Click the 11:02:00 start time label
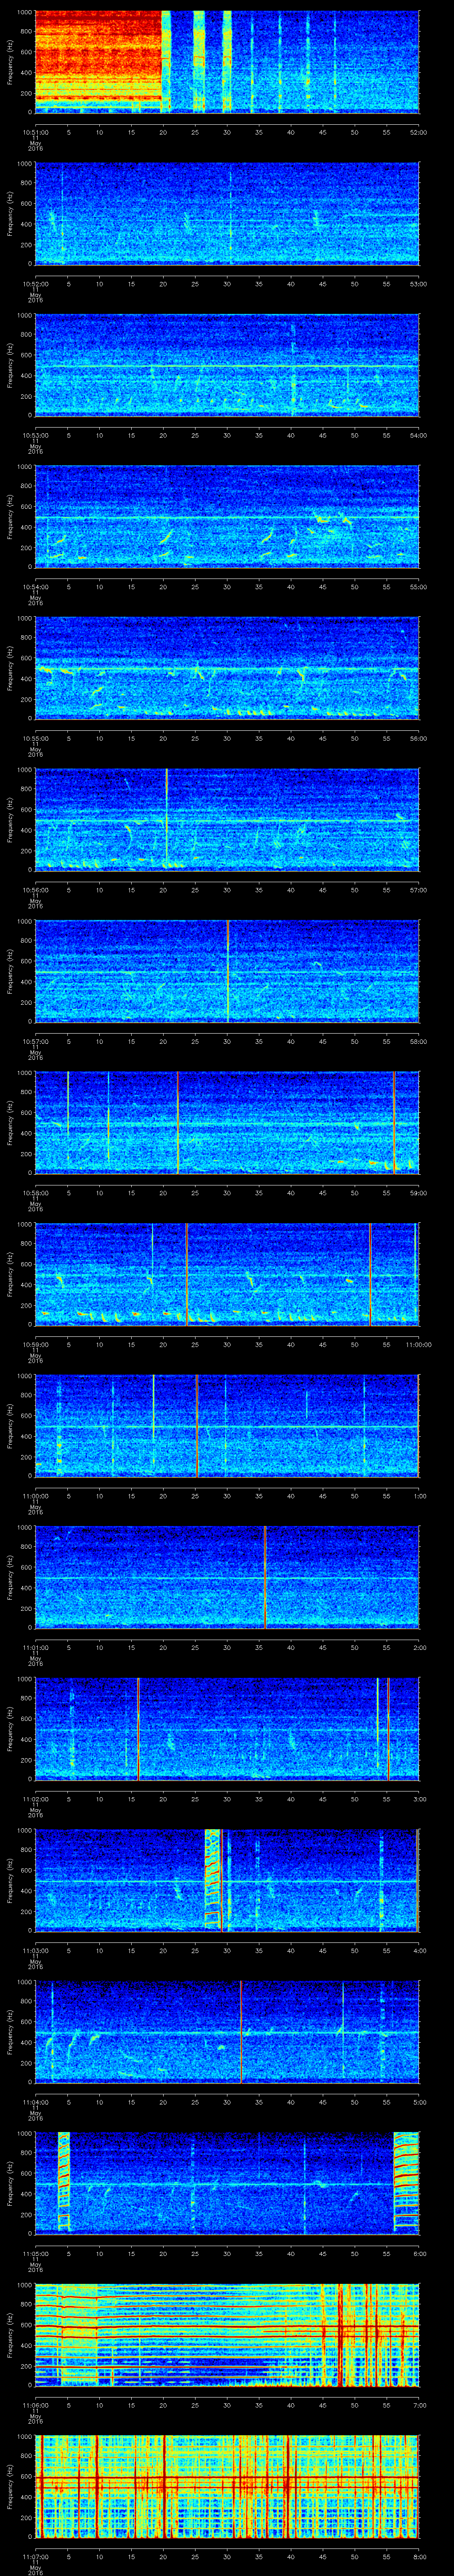The height and width of the screenshot is (2576, 454). (36, 1798)
